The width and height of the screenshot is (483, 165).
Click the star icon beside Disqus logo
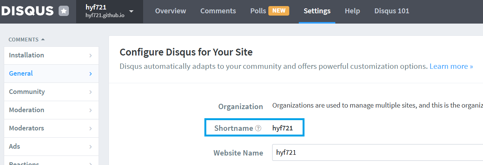click(x=64, y=11)
